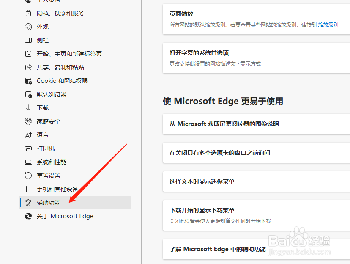Click the lock icon for privacy settings
Screen dimensions: 350x264
[x=28, y=13]
